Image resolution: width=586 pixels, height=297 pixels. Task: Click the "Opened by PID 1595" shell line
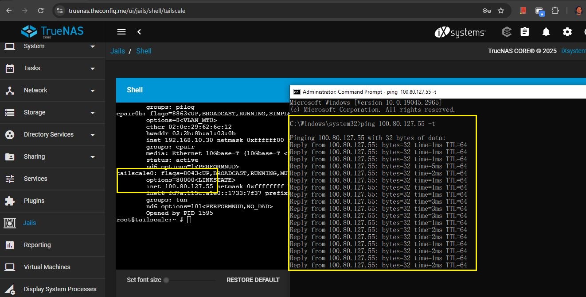180,213
